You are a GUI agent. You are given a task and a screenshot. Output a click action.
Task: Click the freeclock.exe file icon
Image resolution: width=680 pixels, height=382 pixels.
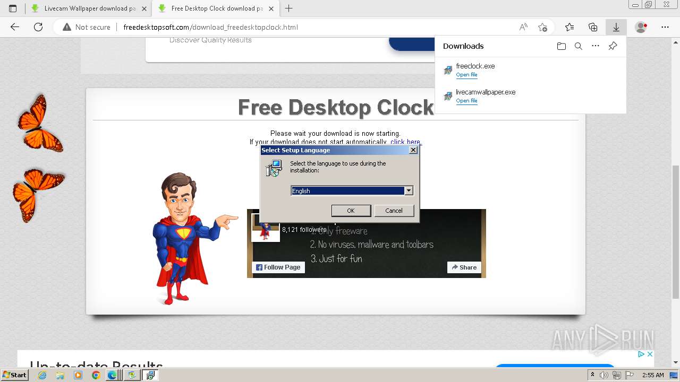[448, 70]
